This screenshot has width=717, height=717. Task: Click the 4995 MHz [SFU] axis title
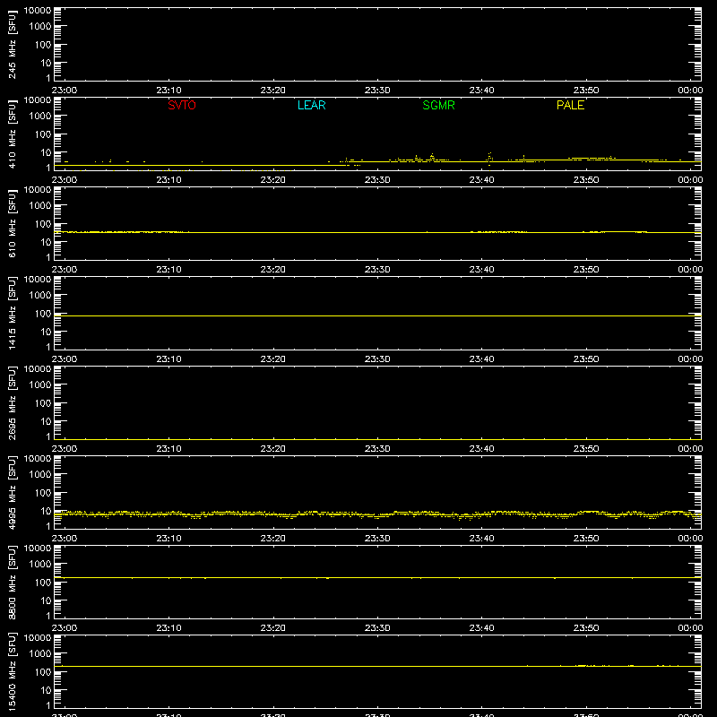(x=12, y=492)
